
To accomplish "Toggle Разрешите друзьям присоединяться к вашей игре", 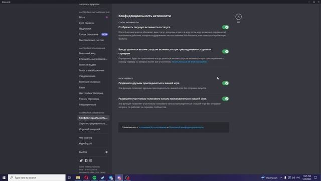I will tap(225, 83).
